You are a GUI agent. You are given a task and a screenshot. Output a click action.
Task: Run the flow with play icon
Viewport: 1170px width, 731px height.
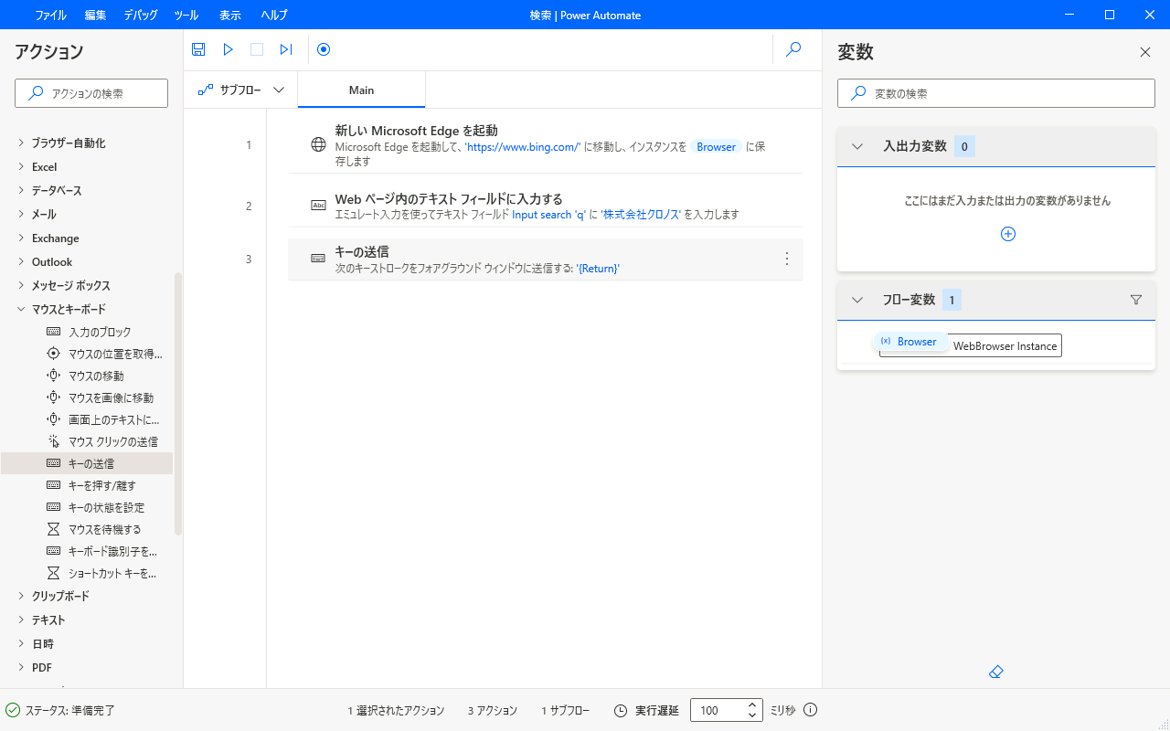click(228, 49)
